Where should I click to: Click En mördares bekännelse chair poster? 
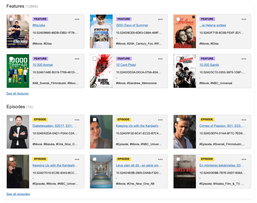185,171
